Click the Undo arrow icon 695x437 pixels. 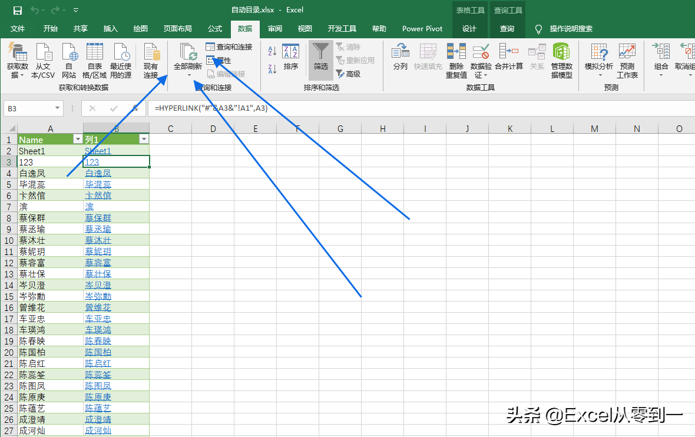click(x=35, y=10)
